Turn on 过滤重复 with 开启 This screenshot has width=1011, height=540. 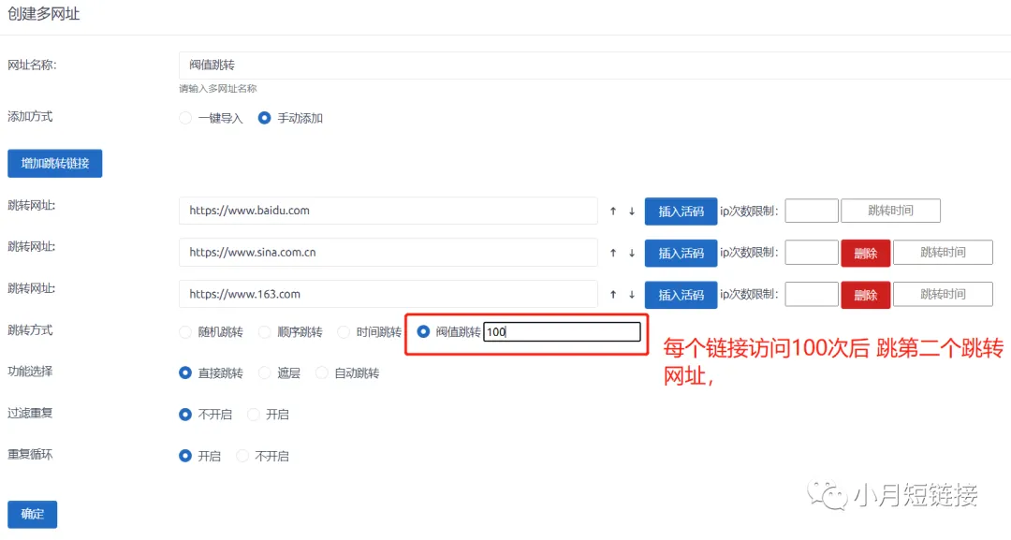pyautogui.click(x=254, y=415)
